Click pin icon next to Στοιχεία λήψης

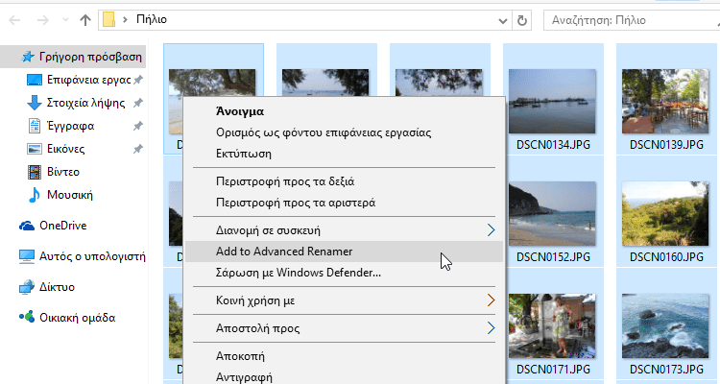(137, 104)
